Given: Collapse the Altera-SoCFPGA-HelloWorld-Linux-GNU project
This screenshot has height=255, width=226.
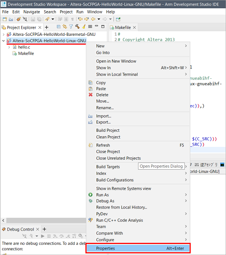Looking at the screenshot, I should 4,41.
